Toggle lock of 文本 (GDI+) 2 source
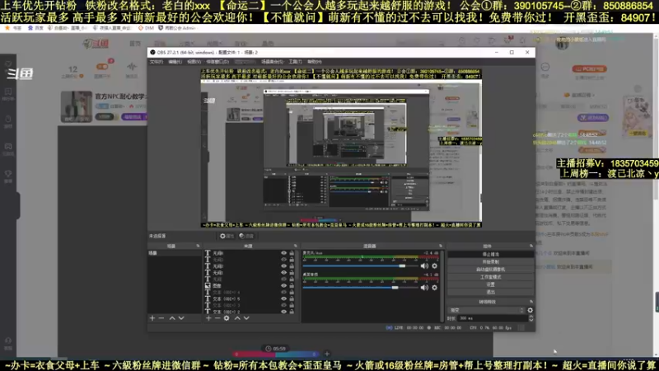 click(x=292, y=312)
